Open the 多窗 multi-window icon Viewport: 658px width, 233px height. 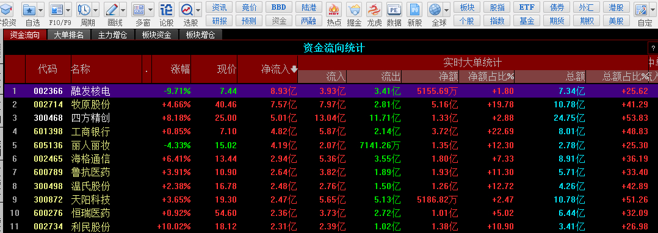(x=139, y=9)
